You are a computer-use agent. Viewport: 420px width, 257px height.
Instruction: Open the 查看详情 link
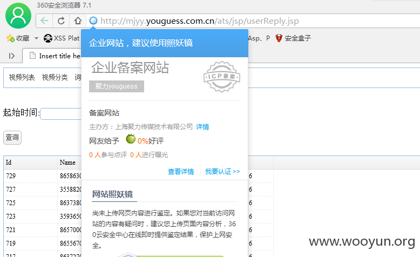(181, 172)
